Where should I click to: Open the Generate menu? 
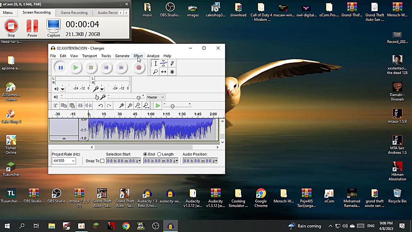click(x=122, y=56)
